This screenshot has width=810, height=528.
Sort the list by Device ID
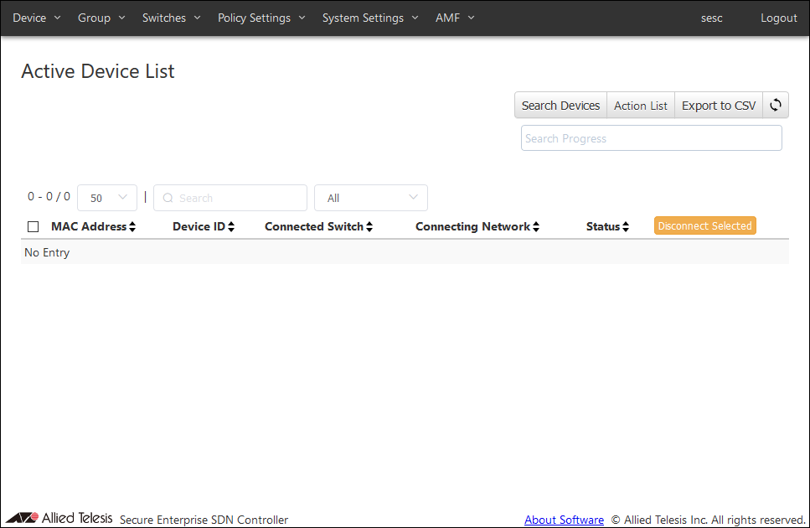(x=204, y=227)
